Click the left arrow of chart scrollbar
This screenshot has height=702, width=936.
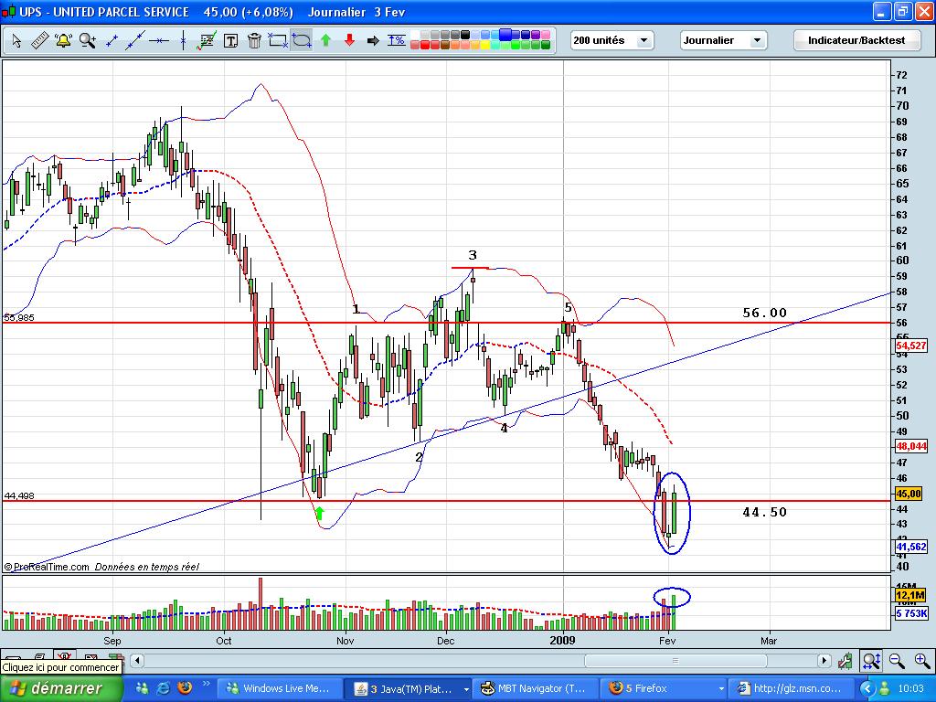pyautogui.click(x=137, y=660)
